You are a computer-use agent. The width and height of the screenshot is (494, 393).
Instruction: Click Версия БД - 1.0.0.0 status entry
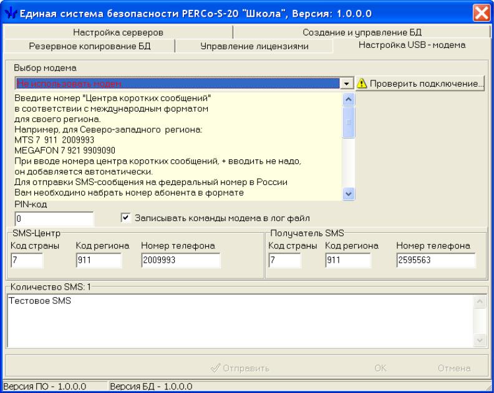click(x=151, y=386)
